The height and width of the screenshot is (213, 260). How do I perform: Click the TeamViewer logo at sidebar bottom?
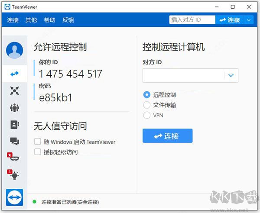15,197
